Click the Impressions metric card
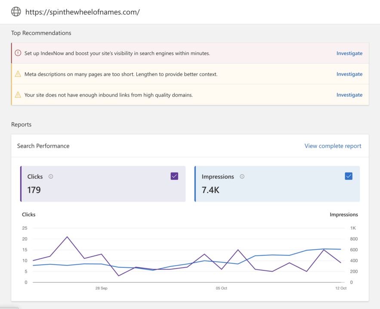 point(277,184)
